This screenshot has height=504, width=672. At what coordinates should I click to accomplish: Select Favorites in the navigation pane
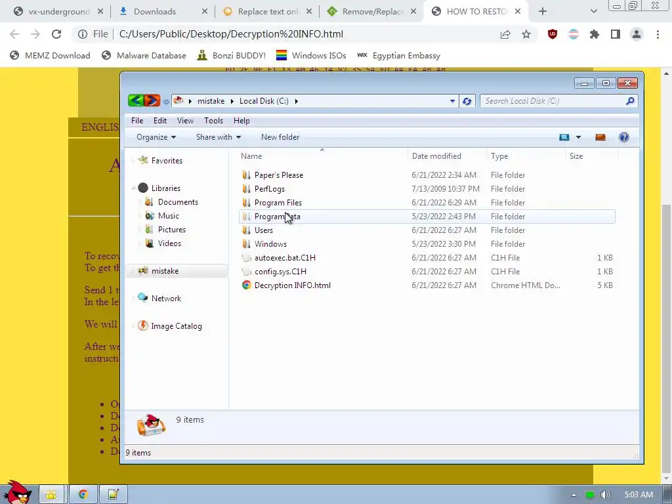tap(167, 161)
